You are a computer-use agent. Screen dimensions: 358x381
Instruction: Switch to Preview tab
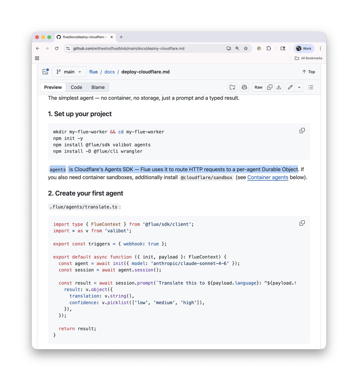[x=53, y=87]
